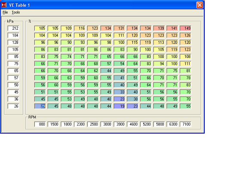This screenshot has height=170, width=227.
Task: Select the VE cell showing 74
Action: coord(67,57)
